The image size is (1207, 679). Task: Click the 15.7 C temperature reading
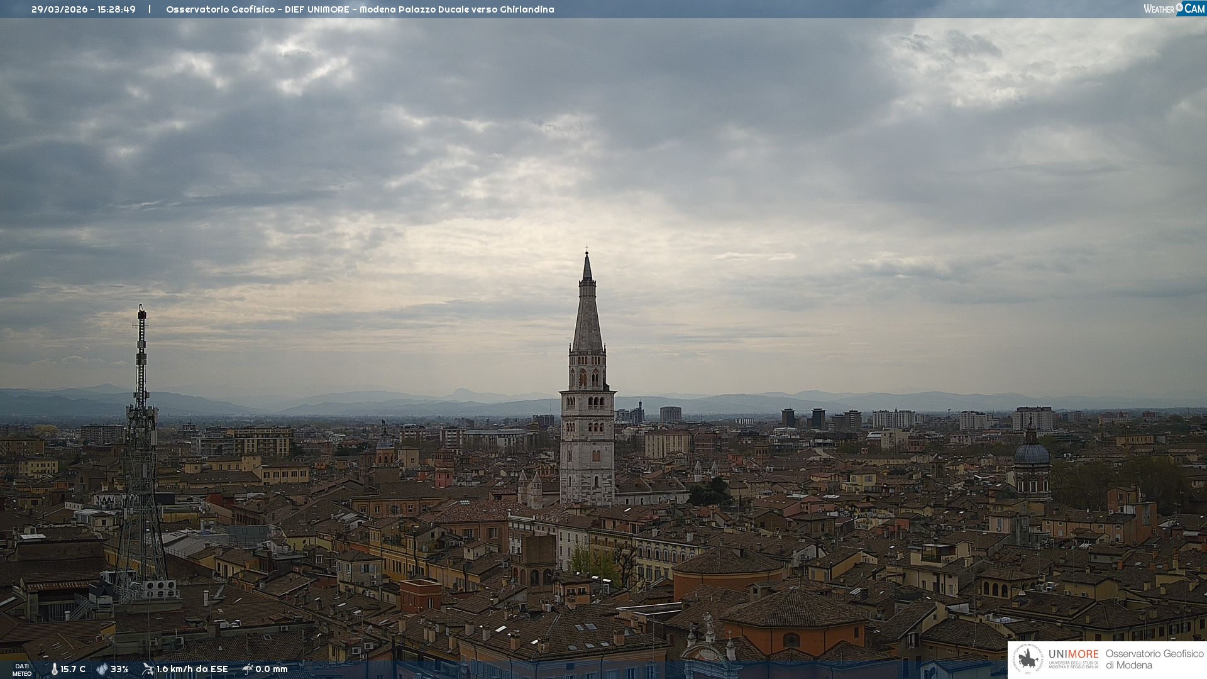pyautogui.click(x=73, y=669)
